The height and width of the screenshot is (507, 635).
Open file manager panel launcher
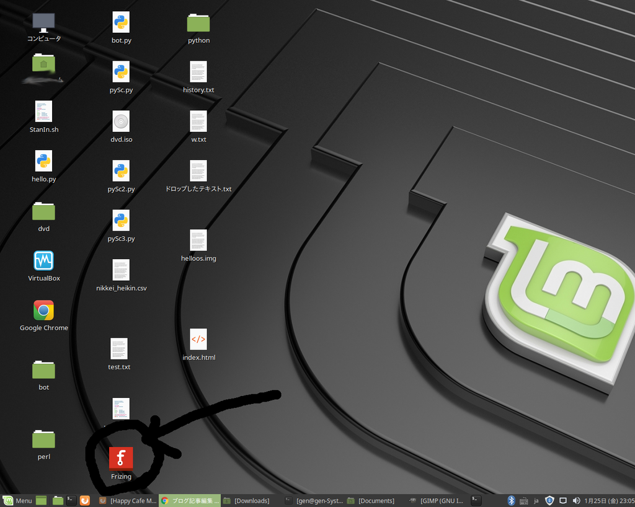[58, 501]
